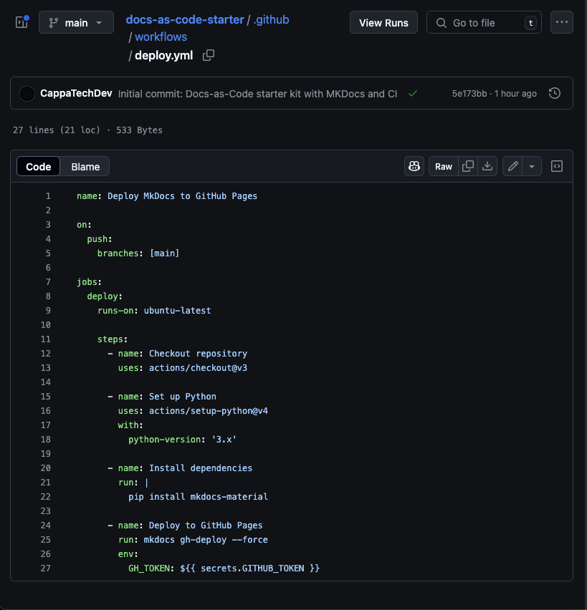View the file commit history

coord(555,93)
